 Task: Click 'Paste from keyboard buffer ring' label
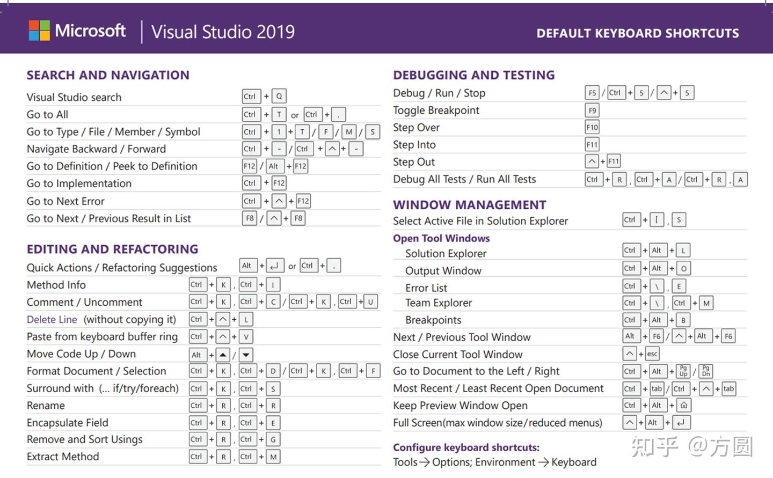pyautogui.click(x=102, y=337)
